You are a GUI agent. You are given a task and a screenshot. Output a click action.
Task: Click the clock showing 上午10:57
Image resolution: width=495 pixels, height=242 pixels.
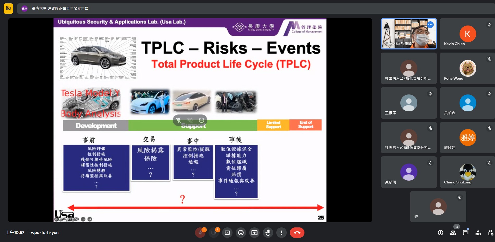point(15,233)
